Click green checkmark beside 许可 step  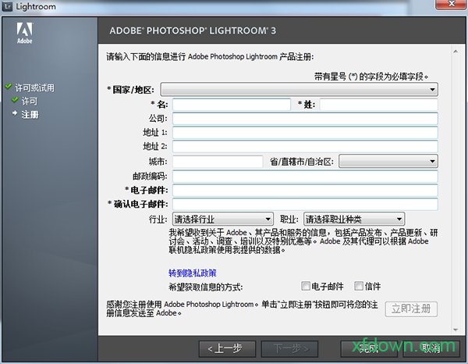tap(15, 100)
